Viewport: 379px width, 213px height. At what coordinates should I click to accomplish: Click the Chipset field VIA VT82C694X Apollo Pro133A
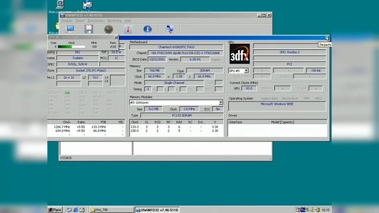(185, 53)
